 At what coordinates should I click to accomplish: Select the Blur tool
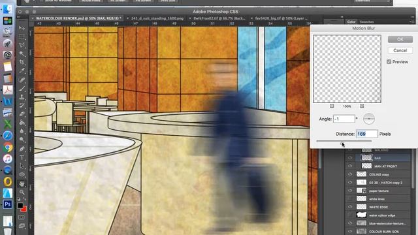point(22,131)
